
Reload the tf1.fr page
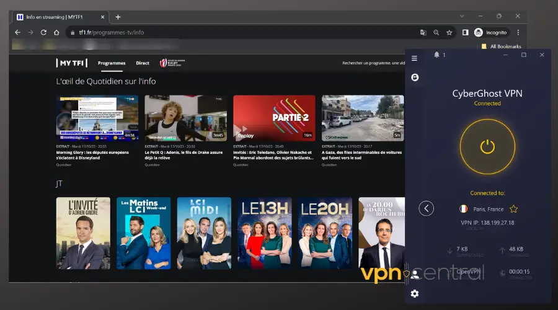click(43, 32)
